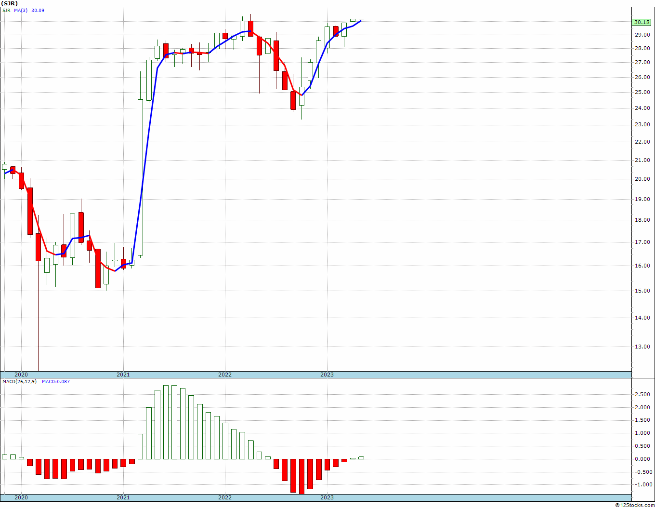
Task: Pick the 1.500 MACD axis label
Action: click(642, 420)
